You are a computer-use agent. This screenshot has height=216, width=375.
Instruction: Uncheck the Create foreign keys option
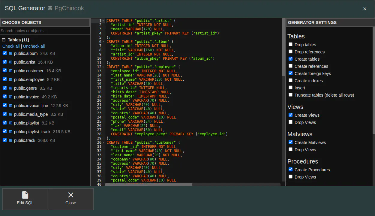coord(290,73)
